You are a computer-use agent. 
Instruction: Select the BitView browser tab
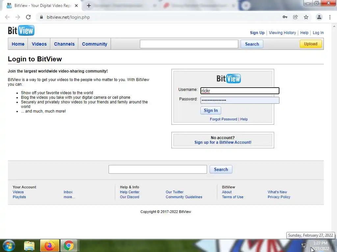(42, 6)
